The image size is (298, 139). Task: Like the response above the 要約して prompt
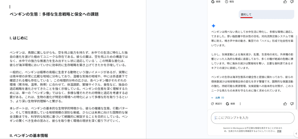(285, 2)
